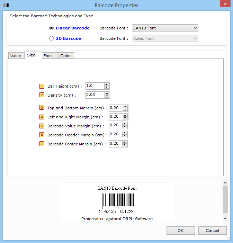Click the Bar Height input field

click(95, 86)
